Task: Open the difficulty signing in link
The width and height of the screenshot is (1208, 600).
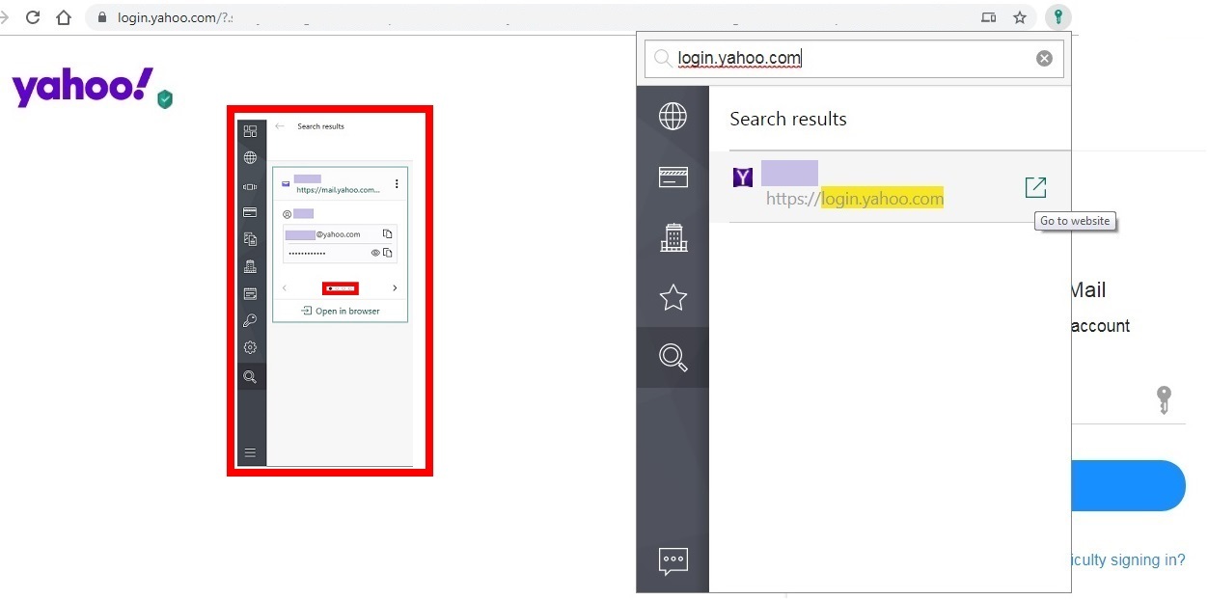Action: click(x=1128, y=559)
